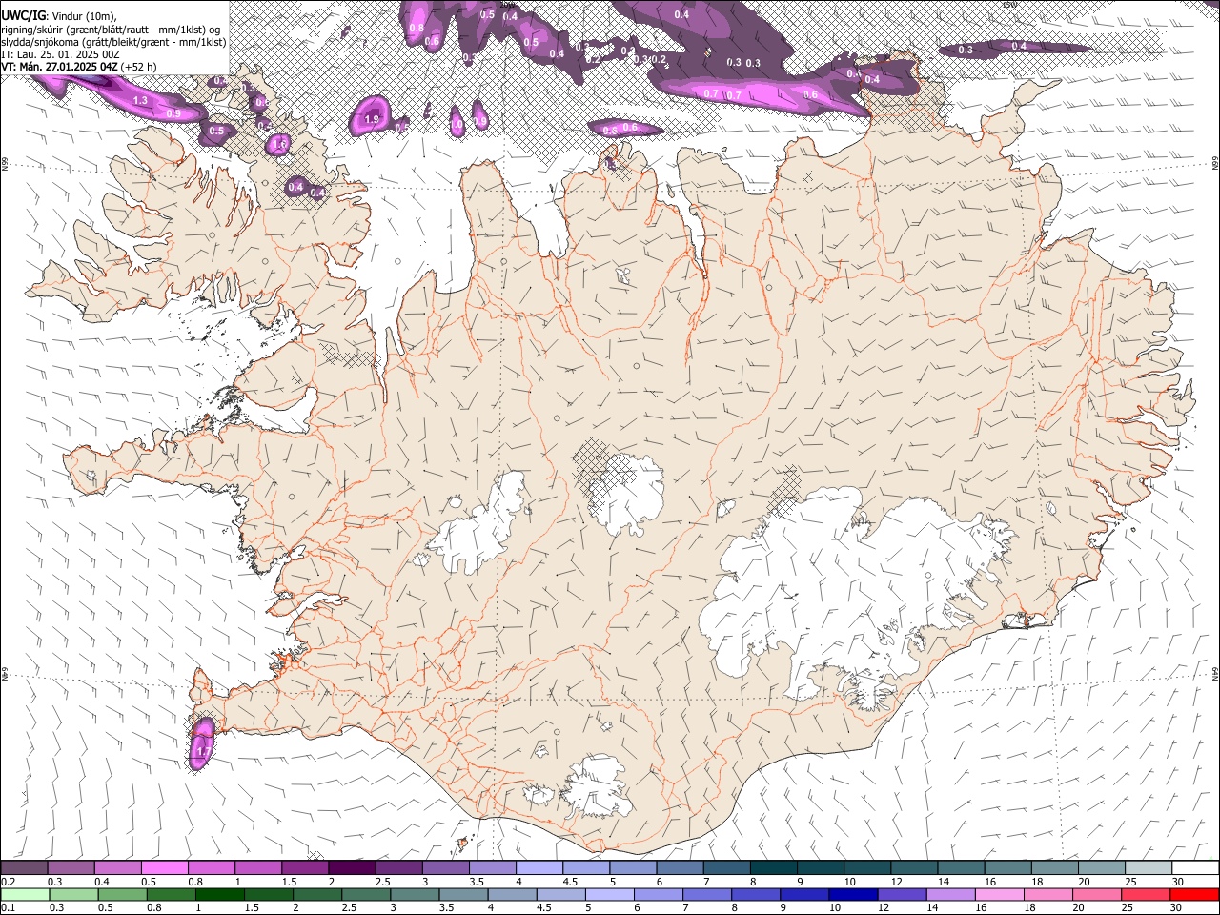
Task: Click the '30' label on the top scale
Action: (1178, 882)
